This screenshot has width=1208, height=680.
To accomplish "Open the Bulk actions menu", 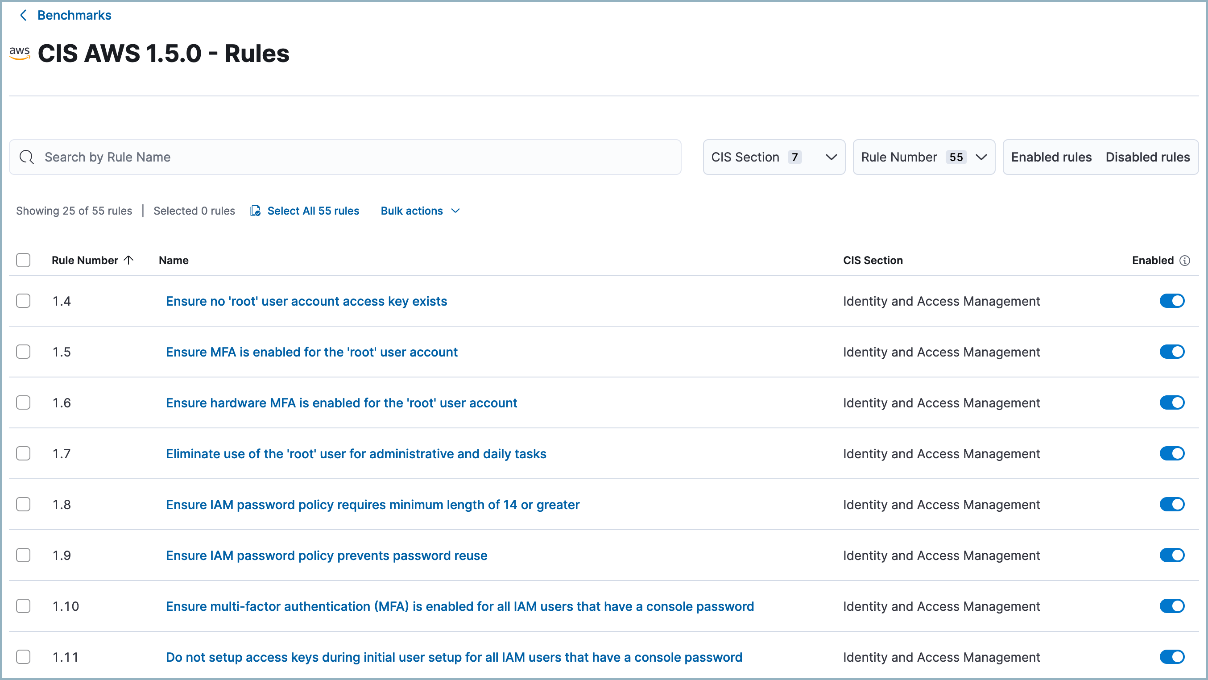I will (419, 211).
